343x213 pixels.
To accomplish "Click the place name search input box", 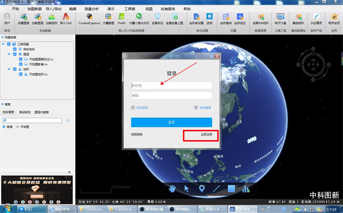I will (33, 120).
